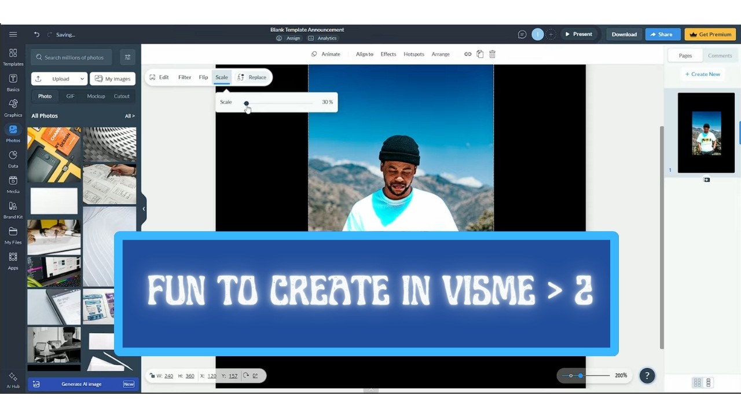Click the height value 360
Image resolution: width=741 pixels, height=417 pixels.
(x=190, y=376)
